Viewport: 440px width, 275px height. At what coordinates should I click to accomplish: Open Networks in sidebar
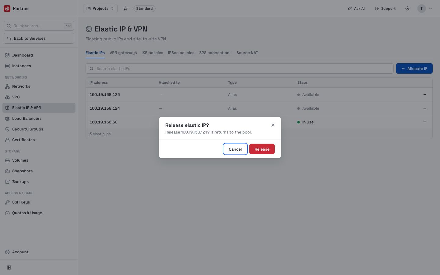coord(39,86)
